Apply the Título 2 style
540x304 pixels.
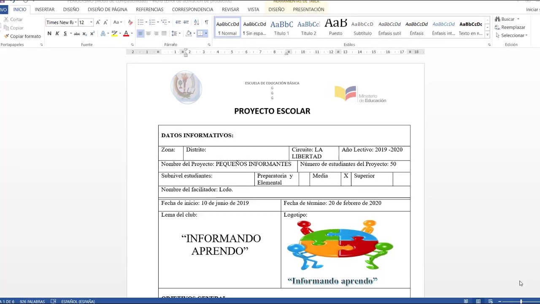coord(308,27)
